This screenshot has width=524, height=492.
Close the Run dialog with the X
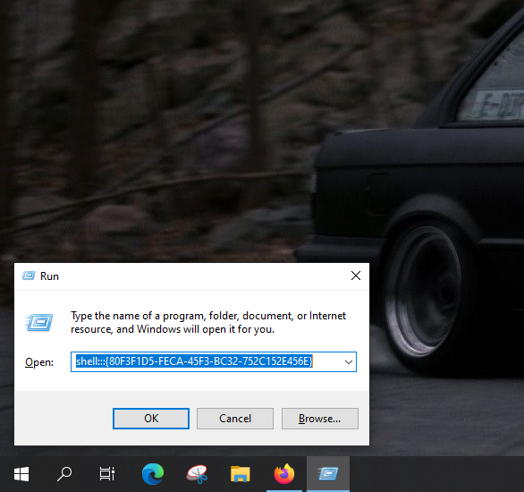click(x=356, y=276)
